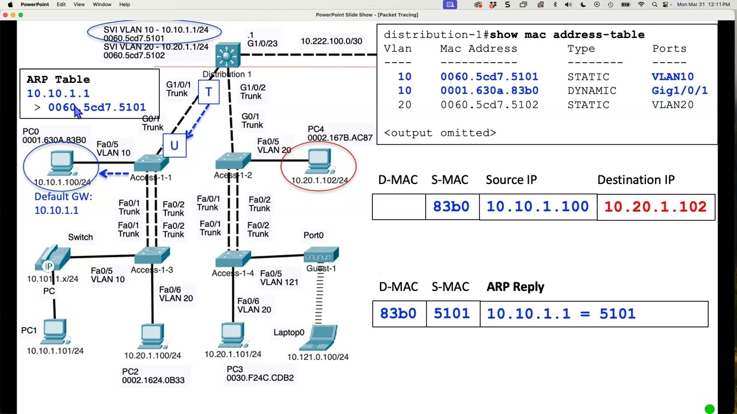Click the date and time in menu bar
737x414 pixels.
[703, 5]
